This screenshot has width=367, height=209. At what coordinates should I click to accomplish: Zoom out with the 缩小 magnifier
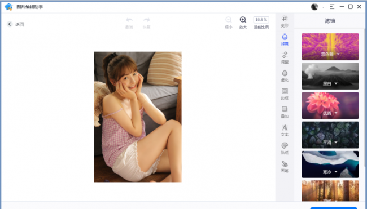pos(229,20)
